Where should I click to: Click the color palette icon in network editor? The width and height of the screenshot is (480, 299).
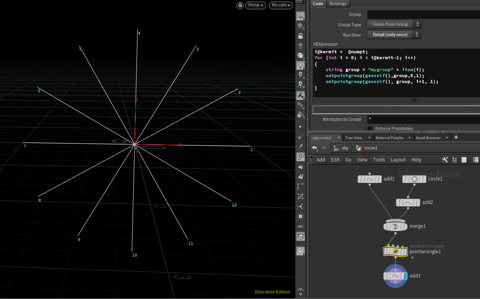(x=475, y=159)
